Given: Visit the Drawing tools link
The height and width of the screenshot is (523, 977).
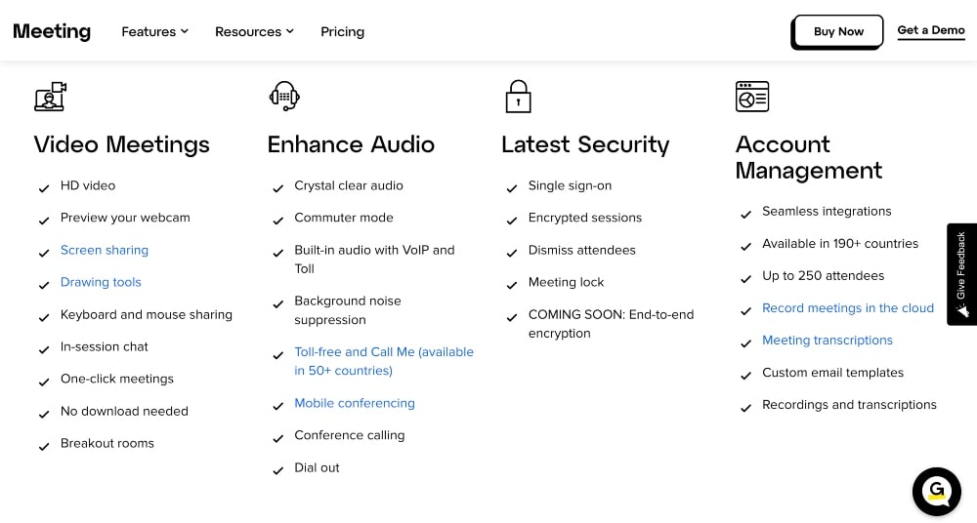Looking at the screenshot, I should [101, 282].
